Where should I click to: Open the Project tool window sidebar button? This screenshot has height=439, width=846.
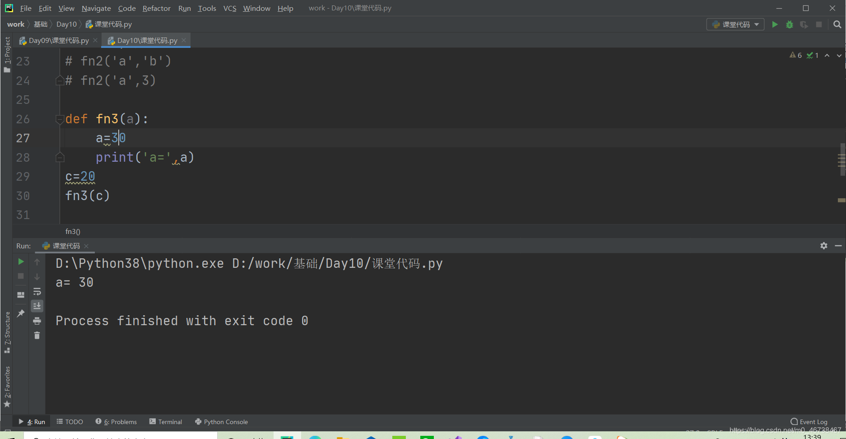pos(7,54)
